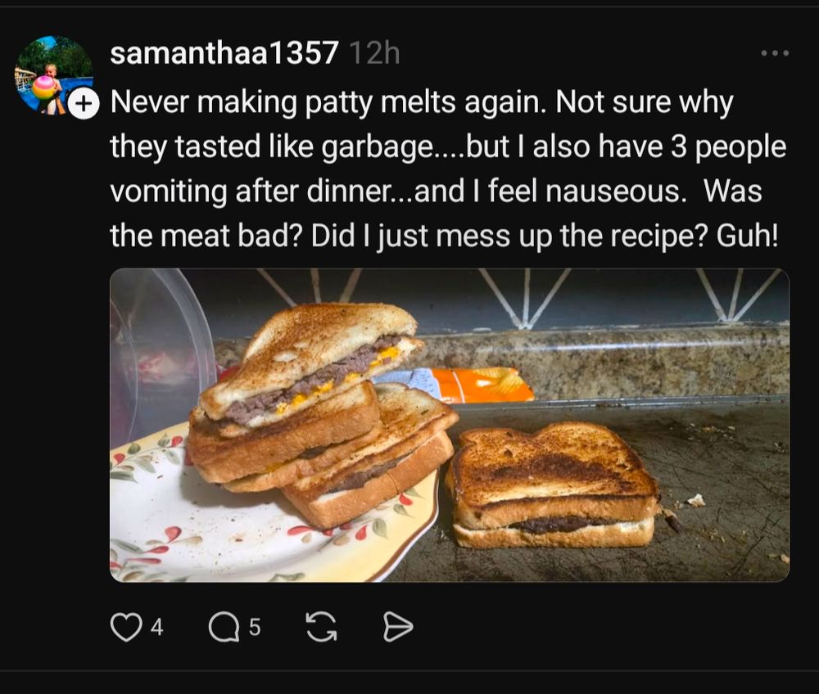The height and width of the screenshot is (694, 819).
Task: Tap the single sandwich on the griddle in photo
Action: click(551, 485)
